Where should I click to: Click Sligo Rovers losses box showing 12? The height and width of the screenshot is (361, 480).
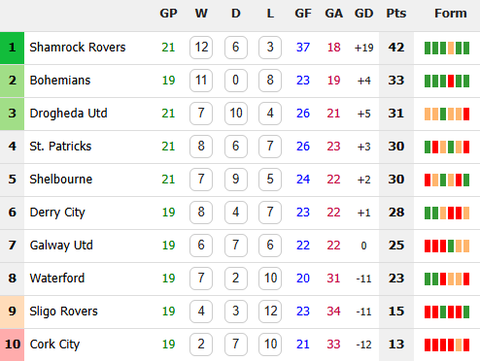pos(270,312)
